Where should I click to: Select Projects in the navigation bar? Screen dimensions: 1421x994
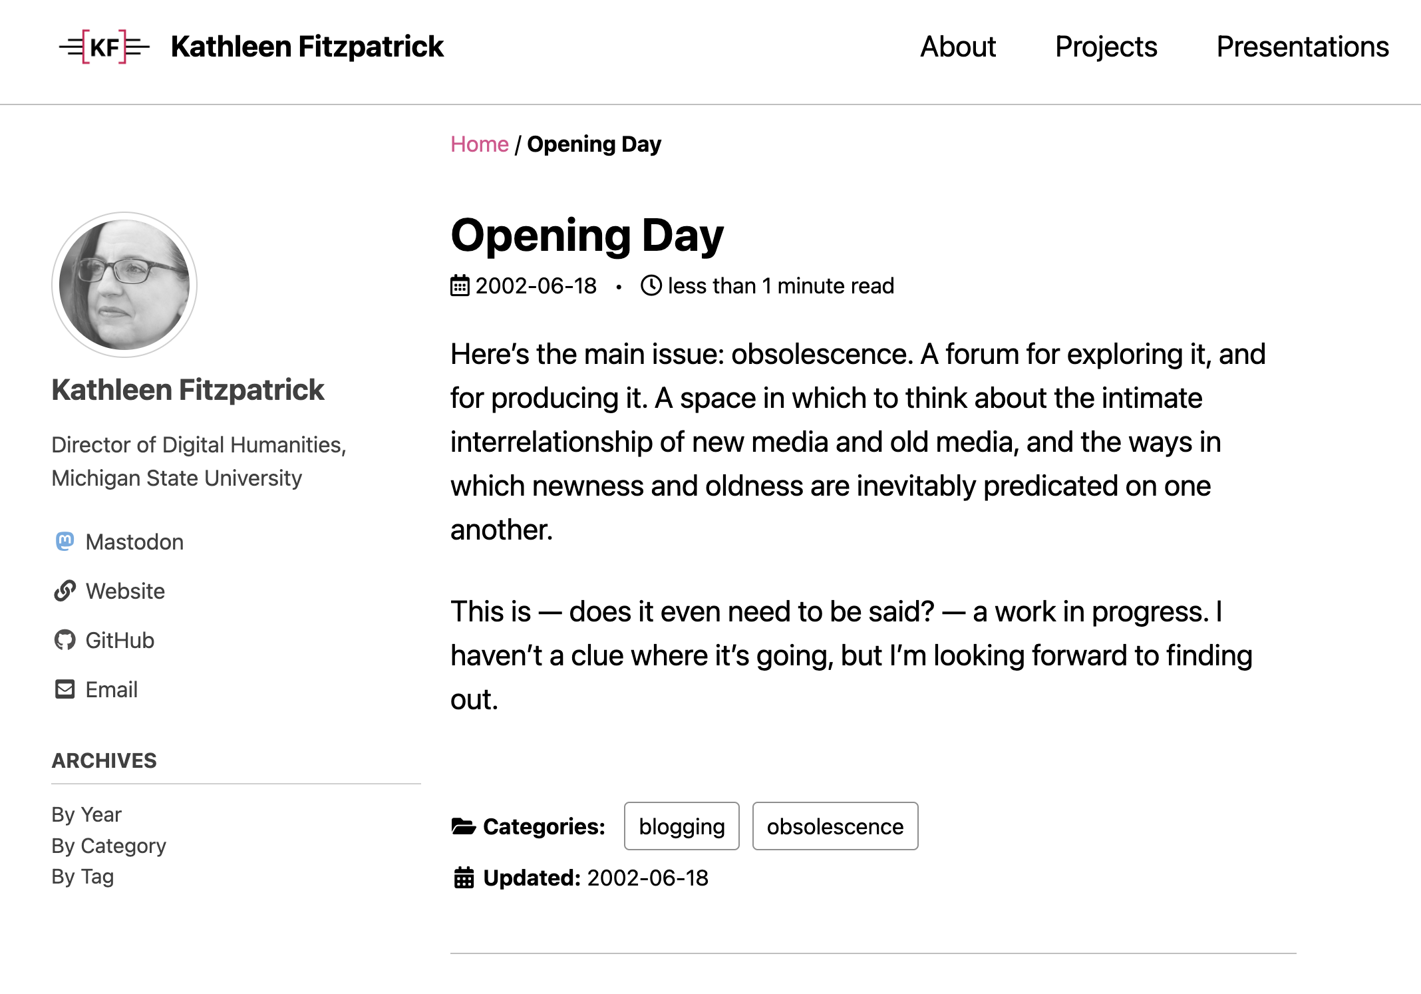pos(1105,47)
